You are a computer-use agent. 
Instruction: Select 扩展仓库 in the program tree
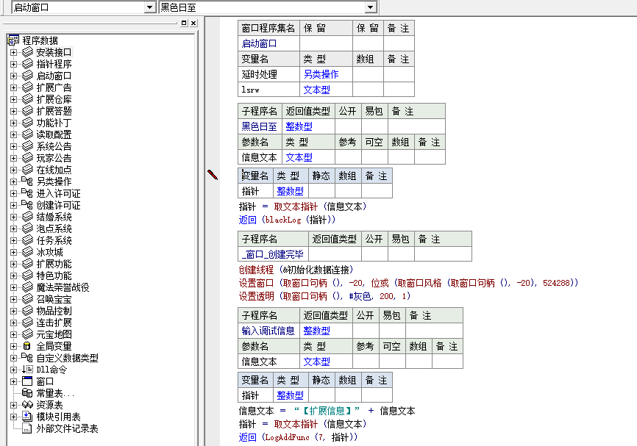point(54,99)
